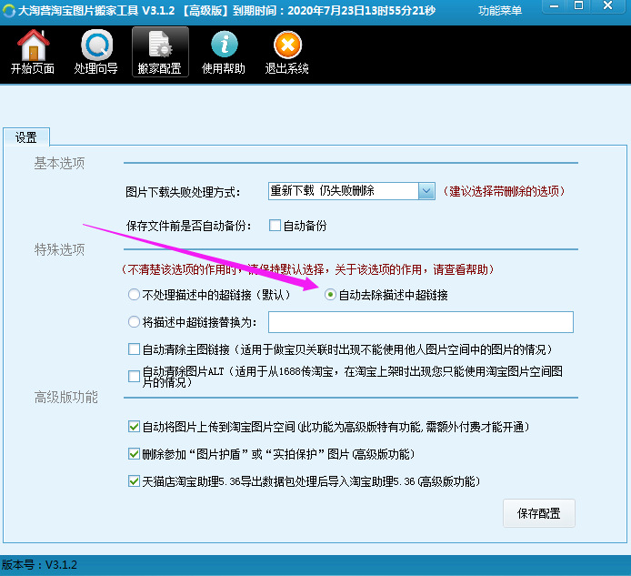
Task: Click the 退出系统 exit icon
Action: (287, 52)
